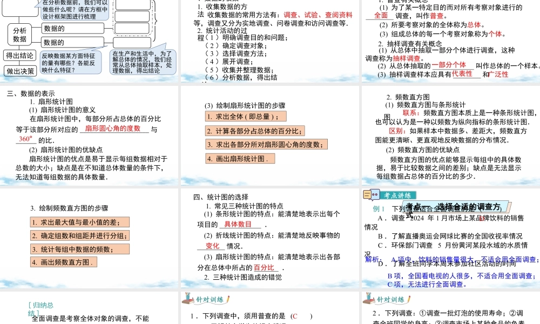Click the highlighted box 1.求出全体(即总量)
The image size is (540, 324).
point(246,116)
